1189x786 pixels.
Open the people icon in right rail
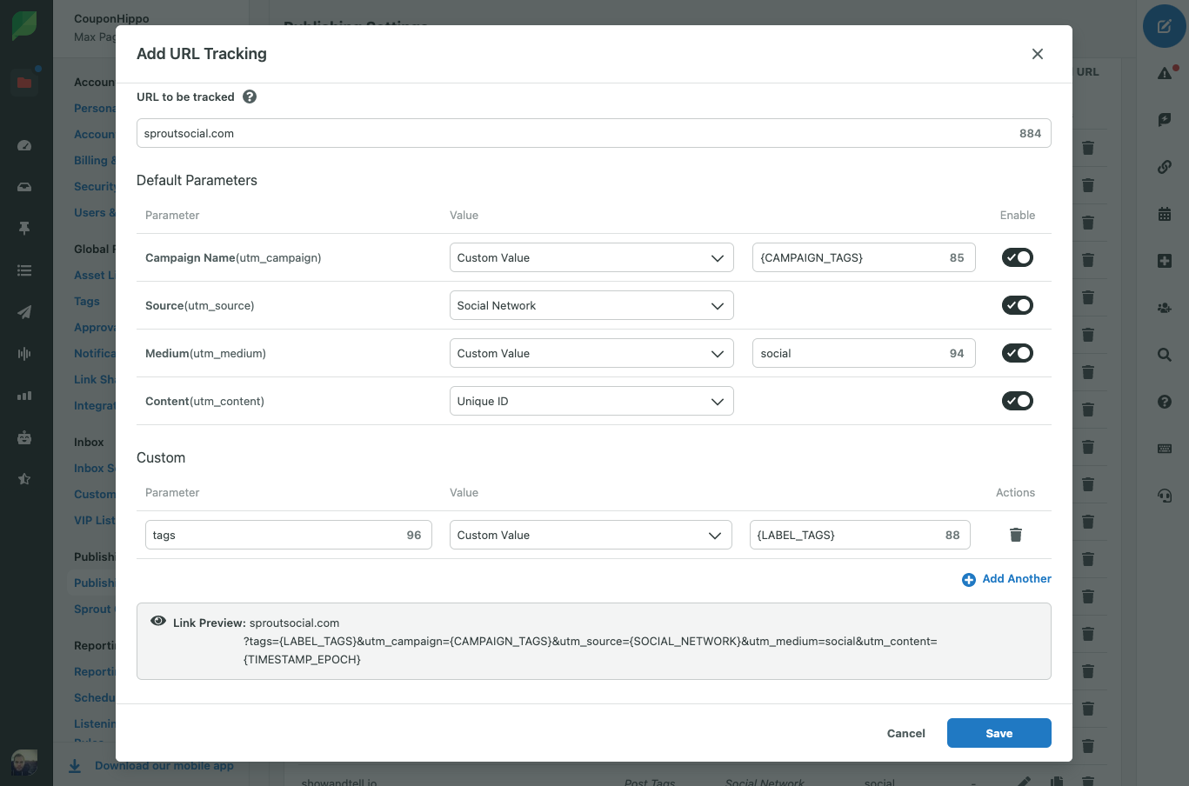point(1165,308)
